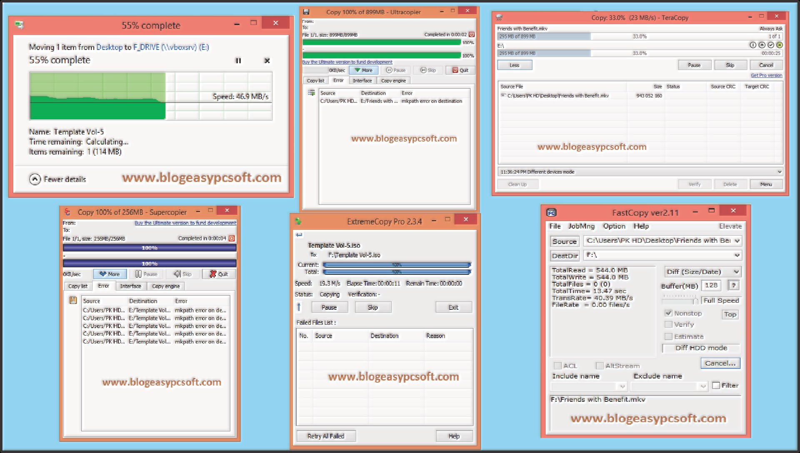This screenshot has height=453, width=800.
Task: Switch to the Interface tab in Supercopier
Action: [x=130, y=286]
